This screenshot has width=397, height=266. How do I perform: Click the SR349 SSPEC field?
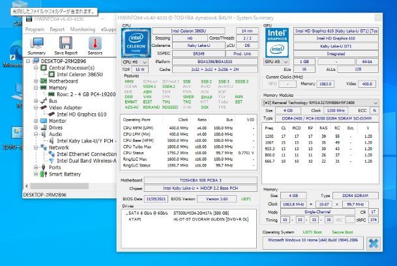[198, 53]
